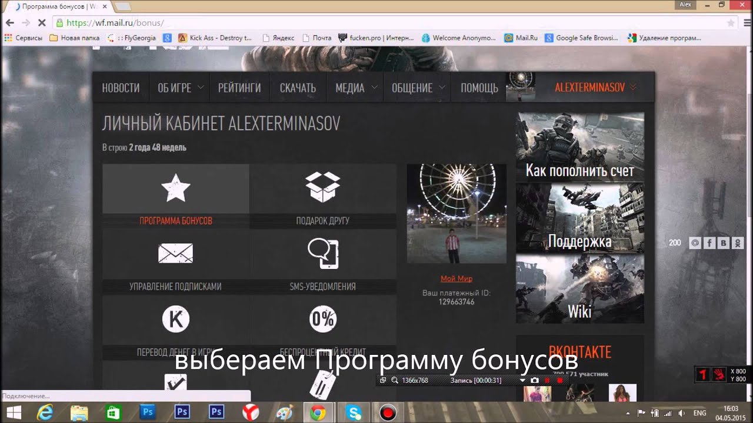Viewport: 753px width, 423px height.
Task: Open the Windows Start button
Action: [x=13, y=412]
